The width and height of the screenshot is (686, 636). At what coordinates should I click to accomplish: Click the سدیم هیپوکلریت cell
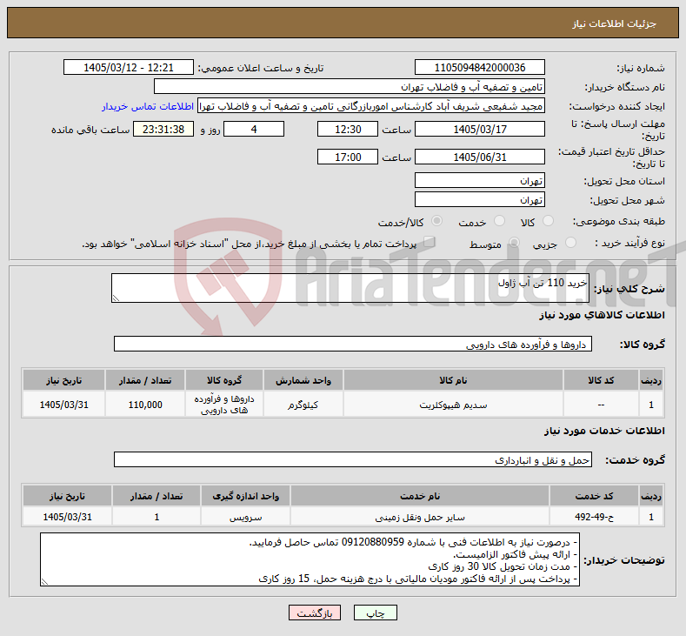tap(453, 405)
